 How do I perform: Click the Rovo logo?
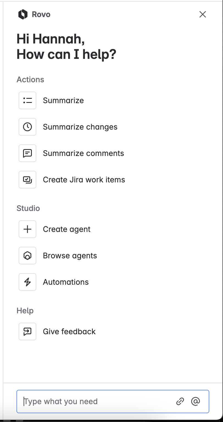[23, 14]
